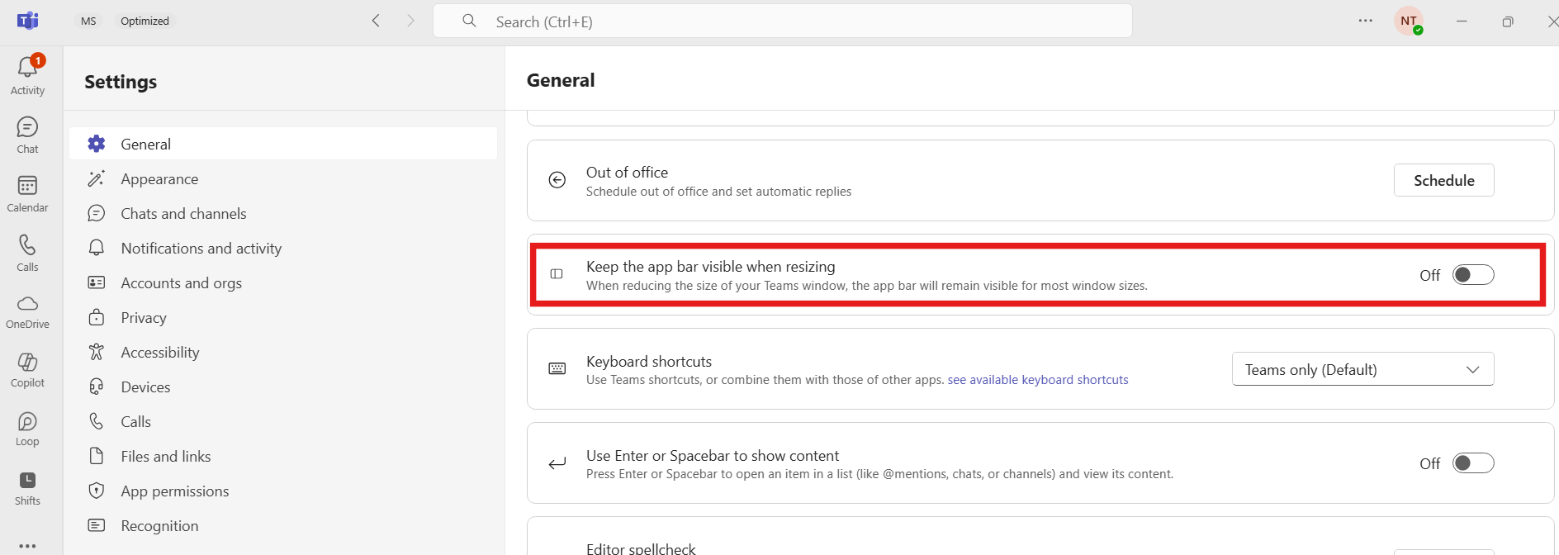
Task: Toggle Keep the app bar visible switch
Action: pos(1473,275)
